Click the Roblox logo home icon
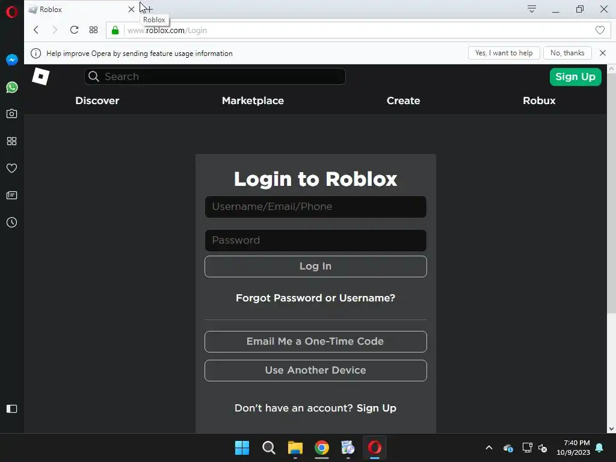Image resolution: width=616 pixels, height=462 pixels. click(x=40, y=76)
